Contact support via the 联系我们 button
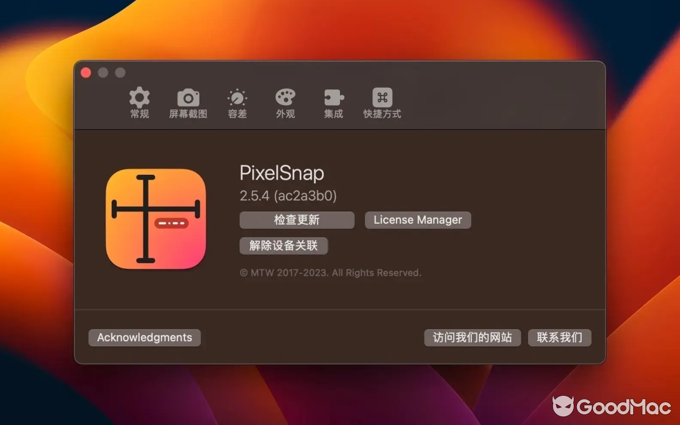The width and height of the screenshot is (680, 425). pyautogui.click(x=559, y=337)
